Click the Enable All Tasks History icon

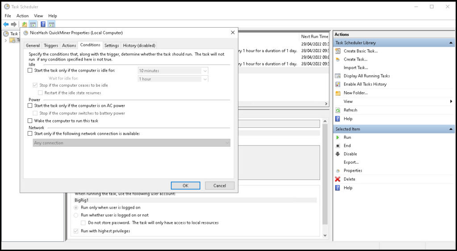(x=338, y=84)
